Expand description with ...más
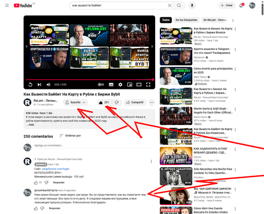The height and width of the screenshot is (214, 264). coord(30,125)
